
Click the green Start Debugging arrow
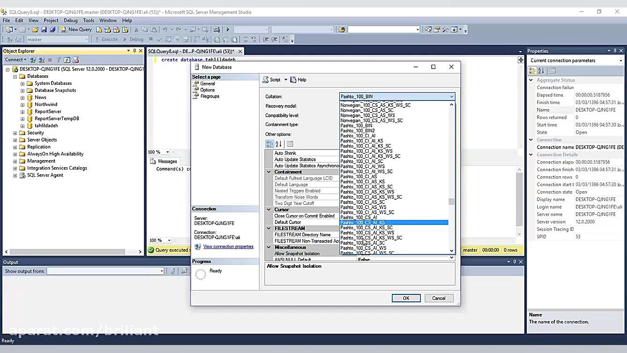coord(228,30)
